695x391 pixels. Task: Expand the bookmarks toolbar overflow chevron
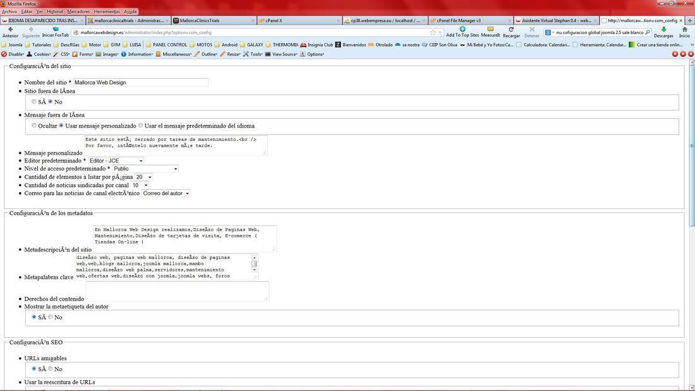click(692, 45)
